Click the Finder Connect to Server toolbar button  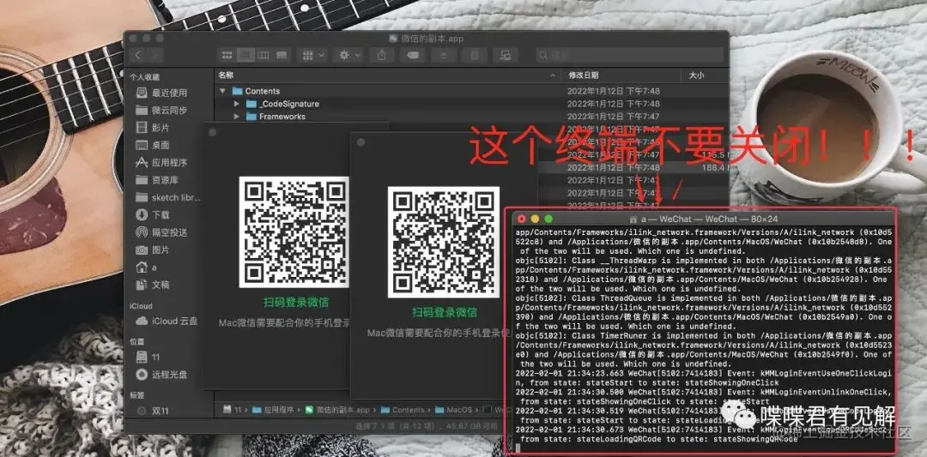pos(506,56)
